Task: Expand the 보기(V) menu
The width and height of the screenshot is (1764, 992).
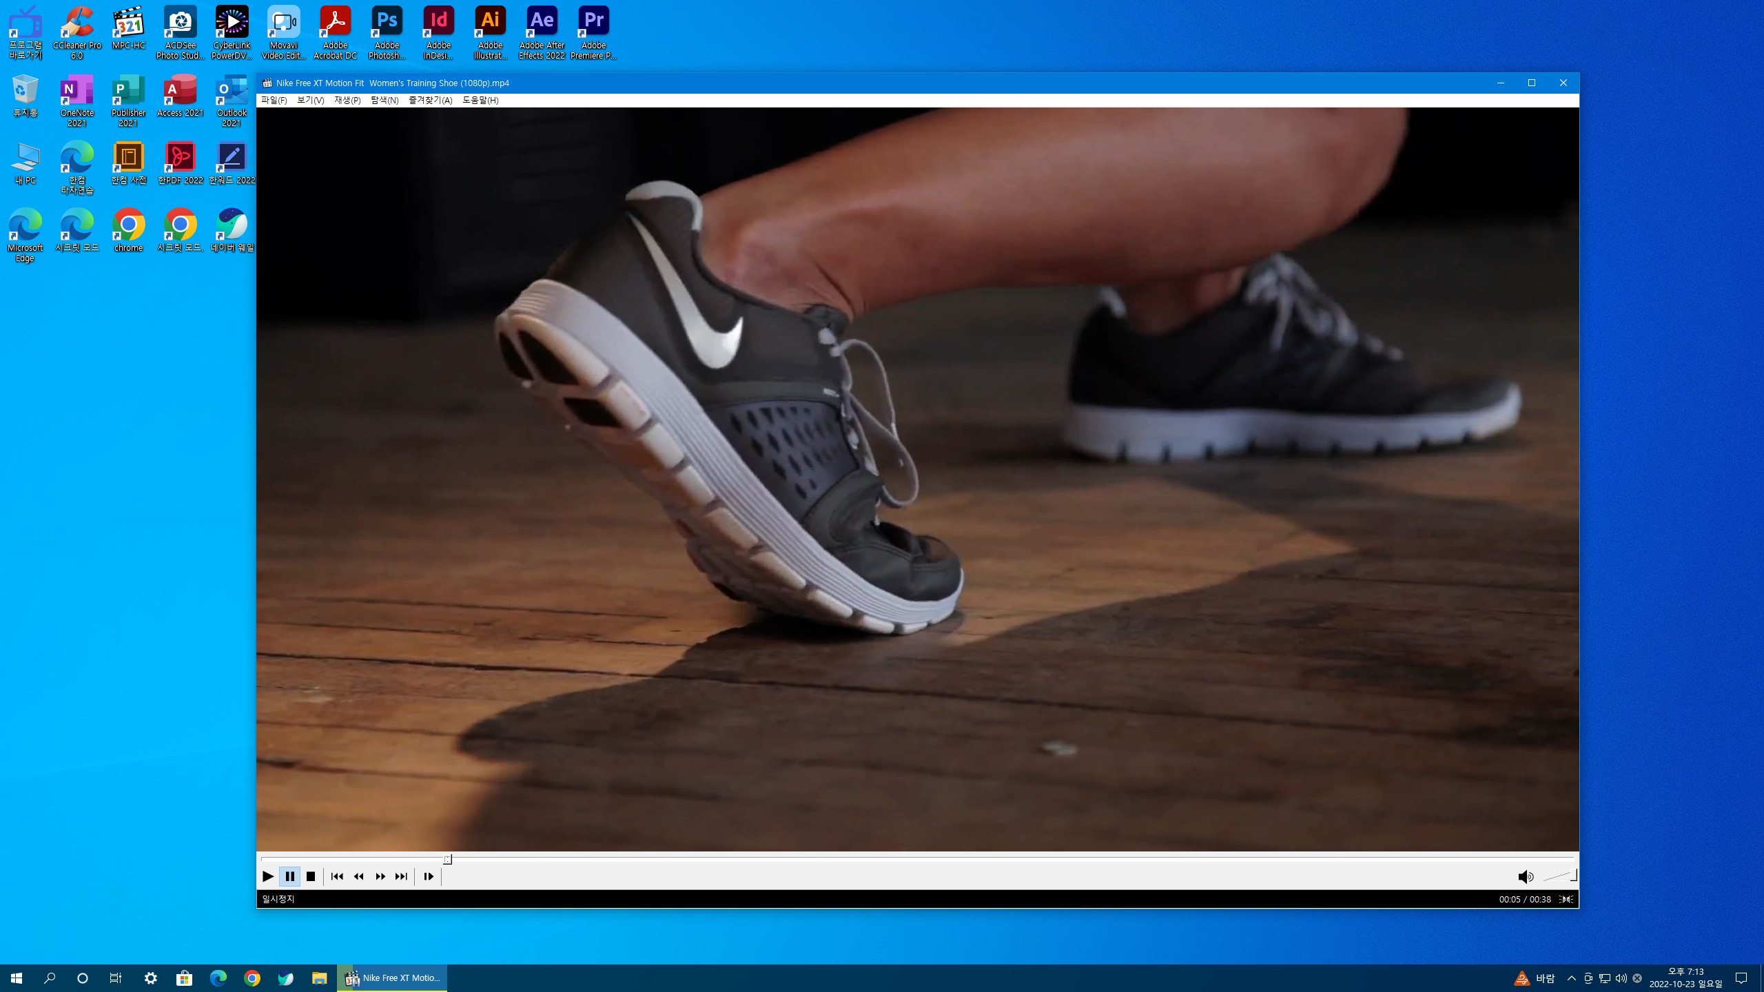Action: click(x=310, y=100)
